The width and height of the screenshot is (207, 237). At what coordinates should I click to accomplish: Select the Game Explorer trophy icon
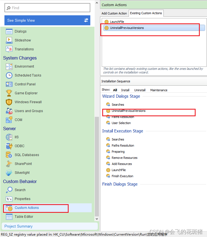[x=9, y=93]
